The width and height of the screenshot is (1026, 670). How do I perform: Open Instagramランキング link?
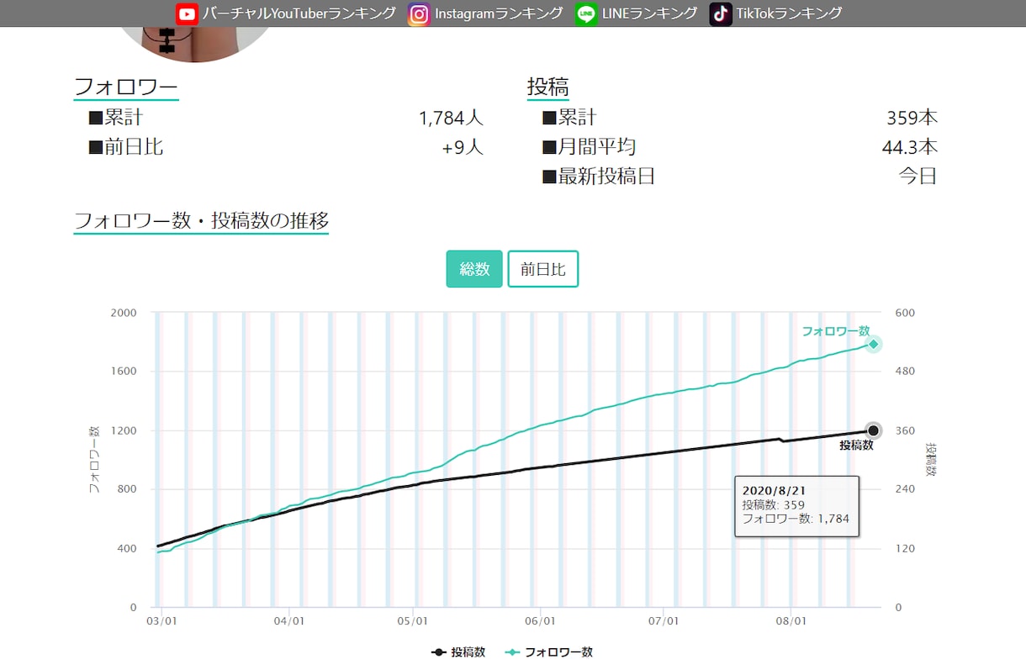[499, 13]
